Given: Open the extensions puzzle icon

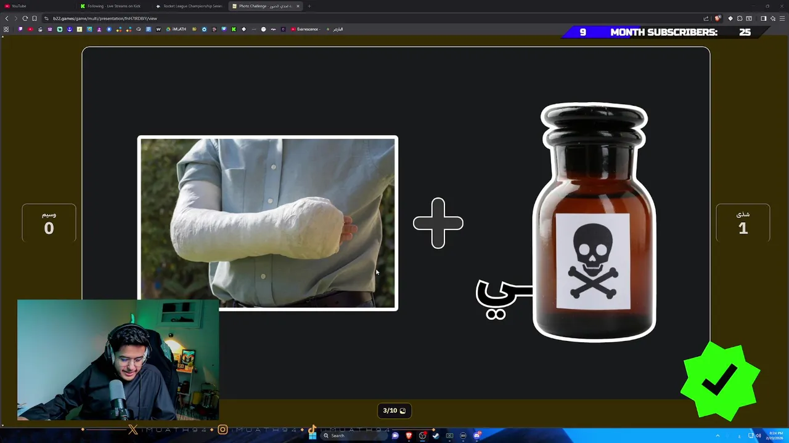Looking at the screenshot, I should pyautogui.click(x=740, y=18).
